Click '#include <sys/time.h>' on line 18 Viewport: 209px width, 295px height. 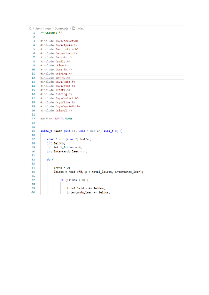click(58, 102)
